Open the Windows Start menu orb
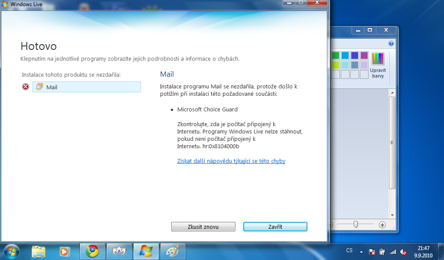Screen dimensions: 444x260 pyautogui.click(x=11, y=251)
